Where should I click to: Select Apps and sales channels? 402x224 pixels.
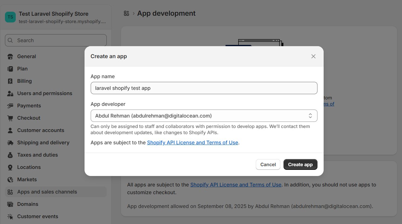click(x=56, y=192)
